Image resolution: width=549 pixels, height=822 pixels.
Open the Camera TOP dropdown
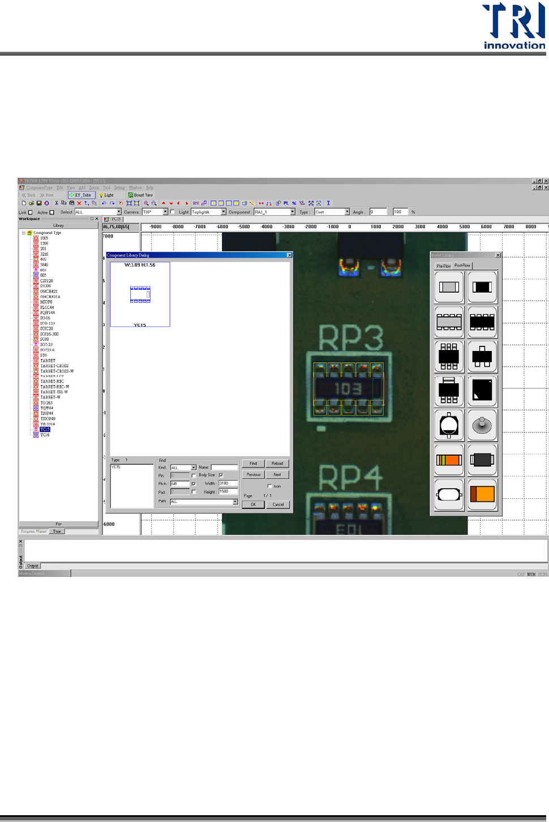coord(165,212)
